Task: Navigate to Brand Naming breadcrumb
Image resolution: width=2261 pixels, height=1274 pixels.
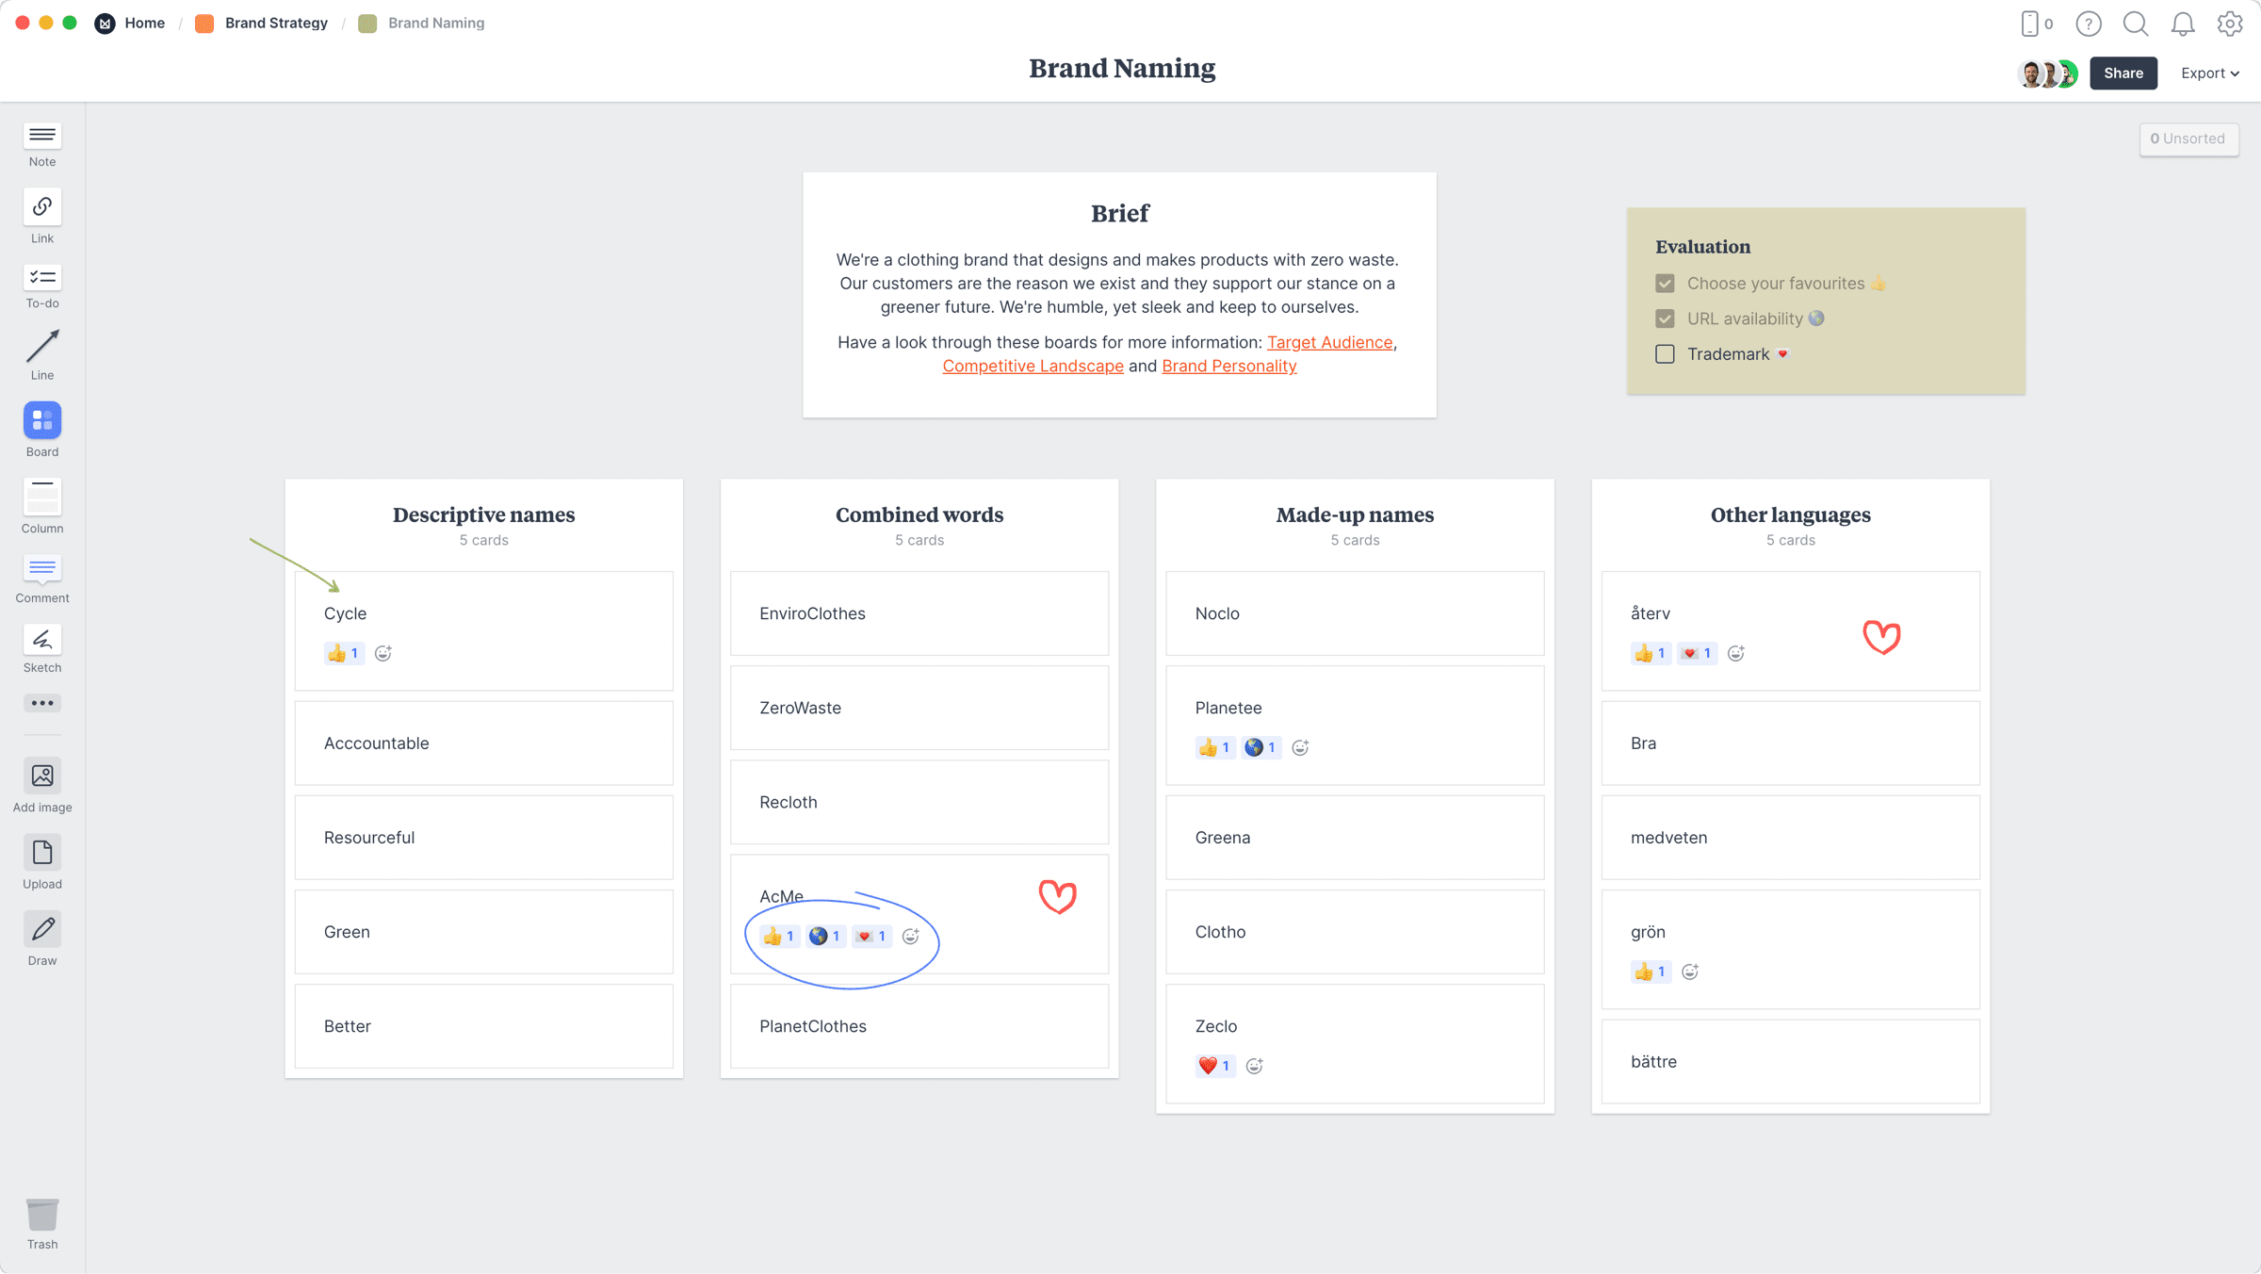Action: (x=435, y=22)
